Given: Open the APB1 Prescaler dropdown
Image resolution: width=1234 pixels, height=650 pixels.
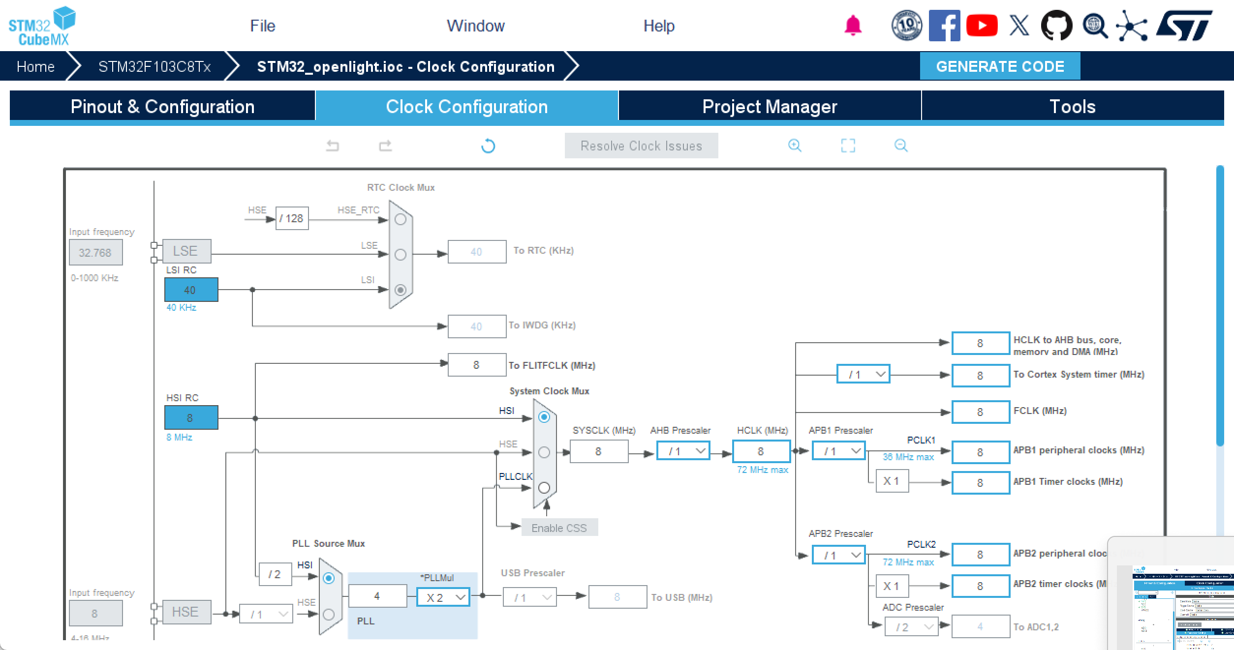Looking at the screenshot, I should coord(839,451).
